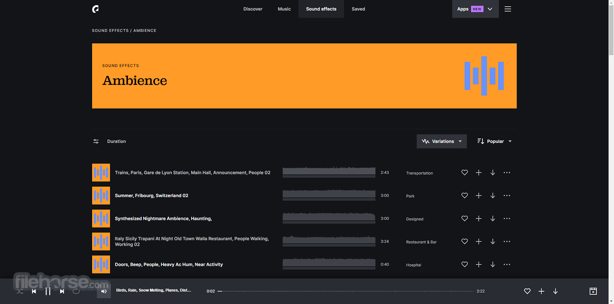Viewport: 614px width, 304px height.
Task: Seek in Synthesized Nightmare Ambience waveform
Action: tap(329, 218)
